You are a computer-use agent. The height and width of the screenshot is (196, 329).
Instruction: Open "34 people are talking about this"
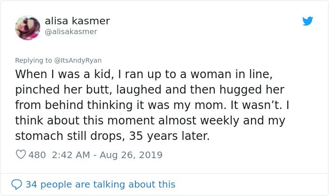pyautogui.click(x=100, y=184)
